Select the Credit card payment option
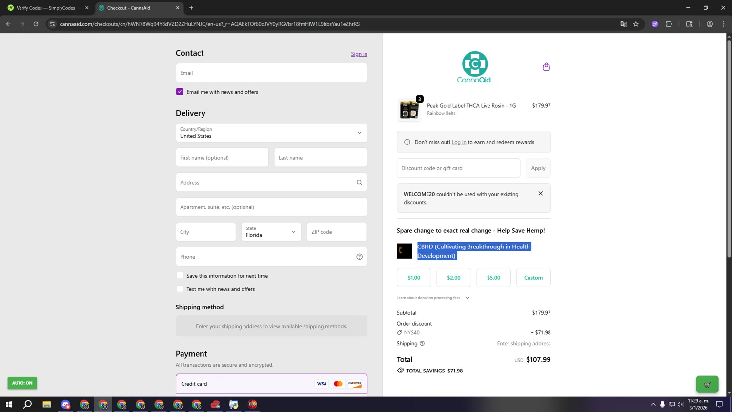This screenshot has width=732, height=412. [271, 384]
